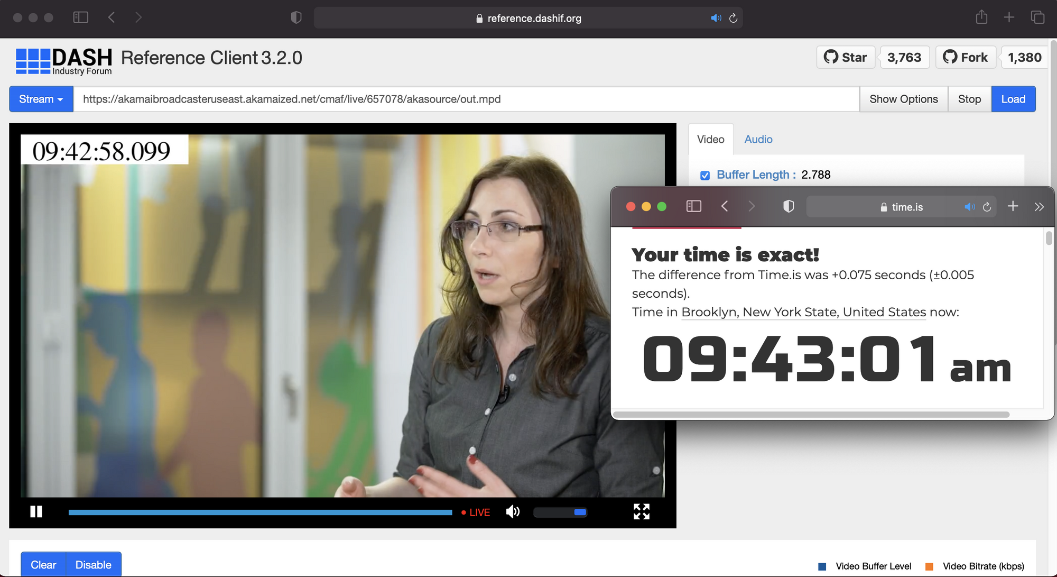This screenshot has width=1057, height=577.
Task: Open privacy shield in dashif window
Action: point(296,17)
